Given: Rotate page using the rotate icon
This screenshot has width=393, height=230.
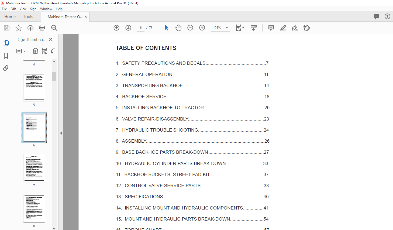Looking at the screenshot, I should pyautogui.click(x=53, y=51).
